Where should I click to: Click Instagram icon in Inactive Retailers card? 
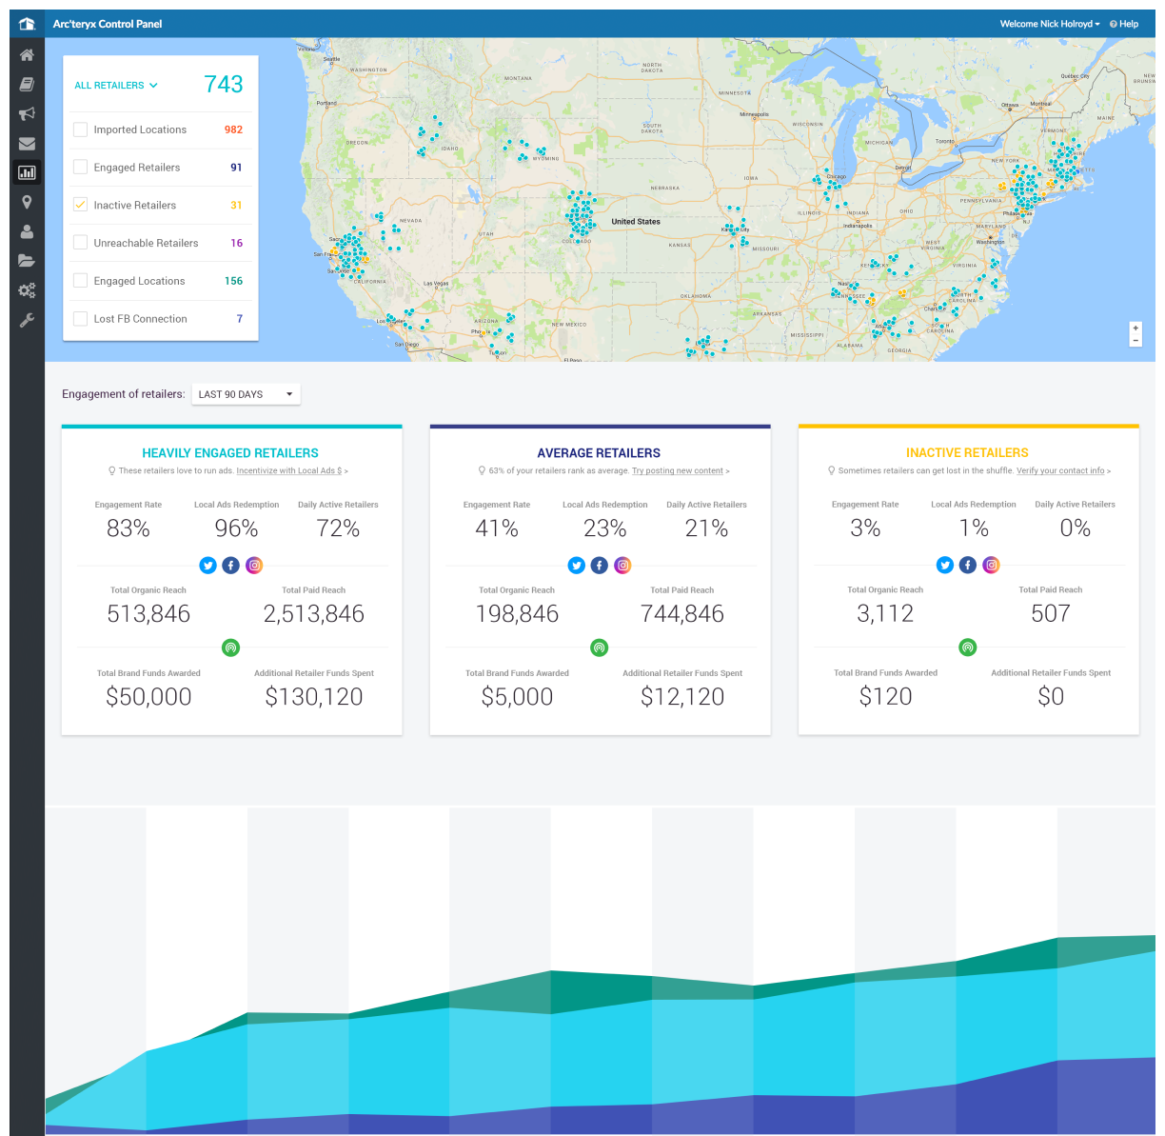point(991,565)
